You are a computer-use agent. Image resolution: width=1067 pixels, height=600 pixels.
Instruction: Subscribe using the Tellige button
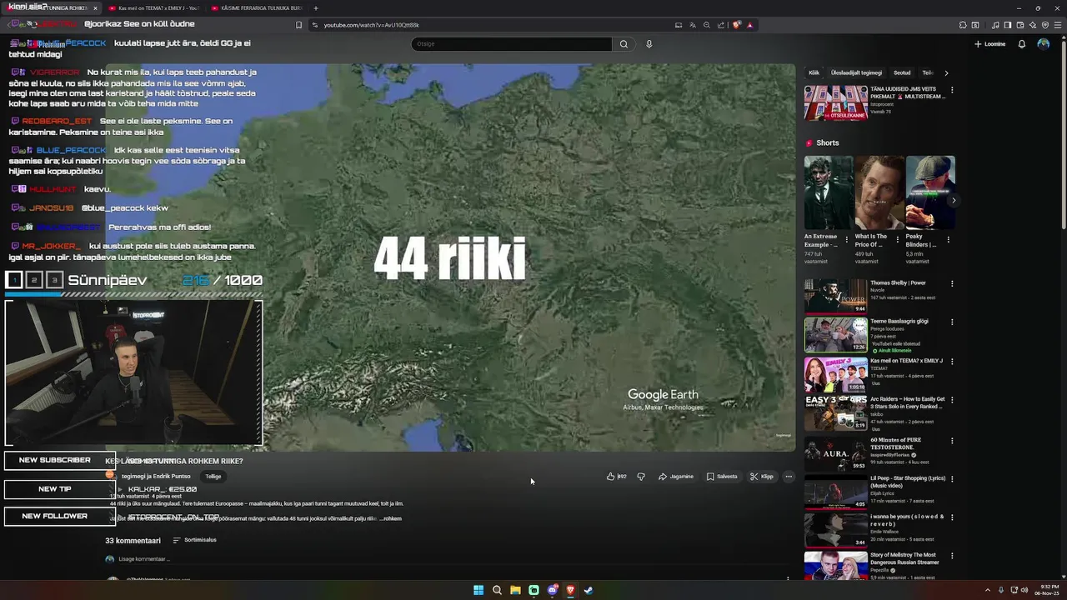tap(213, 477)
